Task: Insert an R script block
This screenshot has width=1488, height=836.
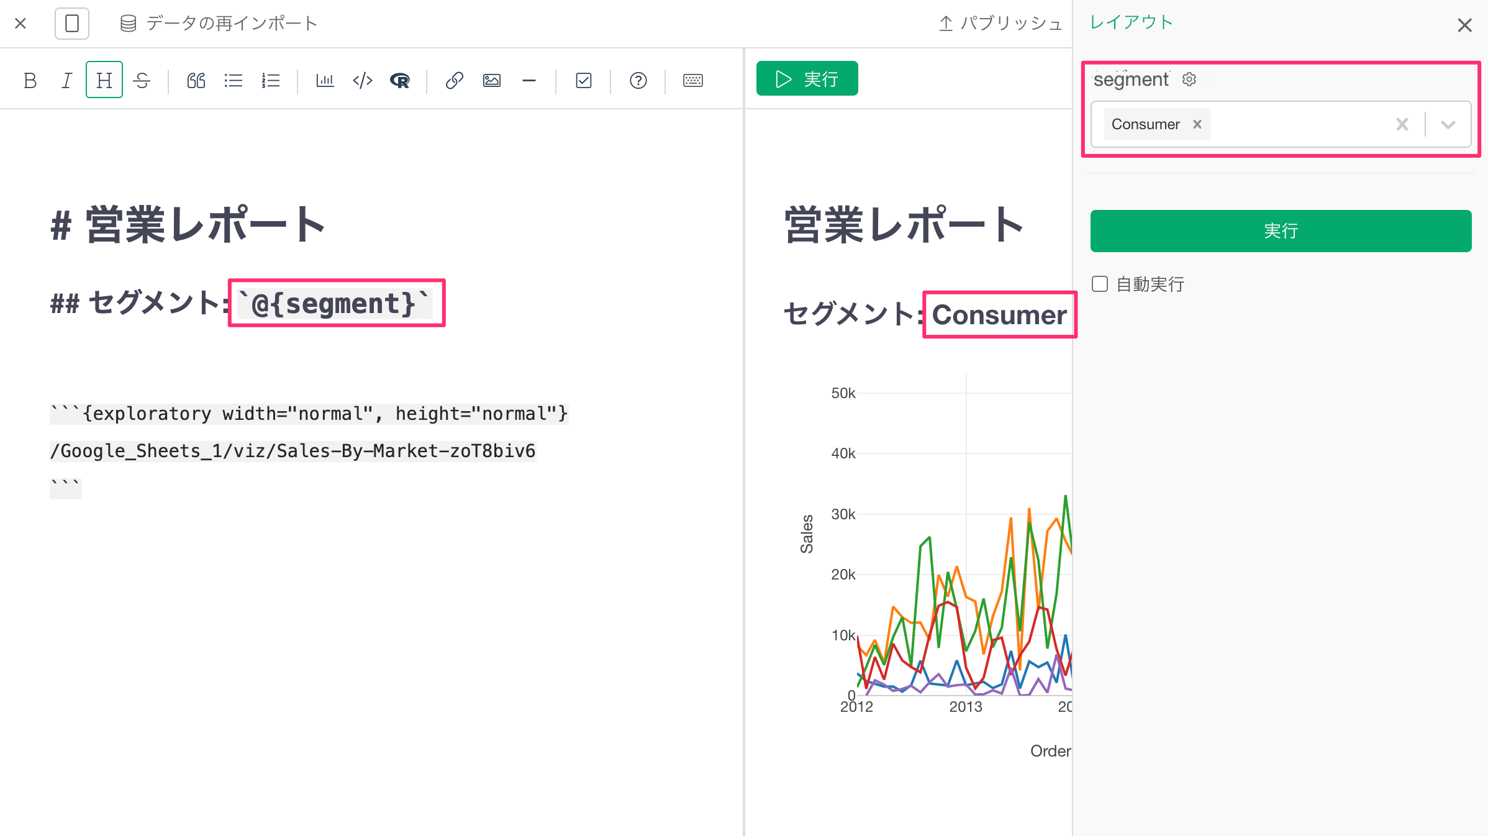Action: 400,80
